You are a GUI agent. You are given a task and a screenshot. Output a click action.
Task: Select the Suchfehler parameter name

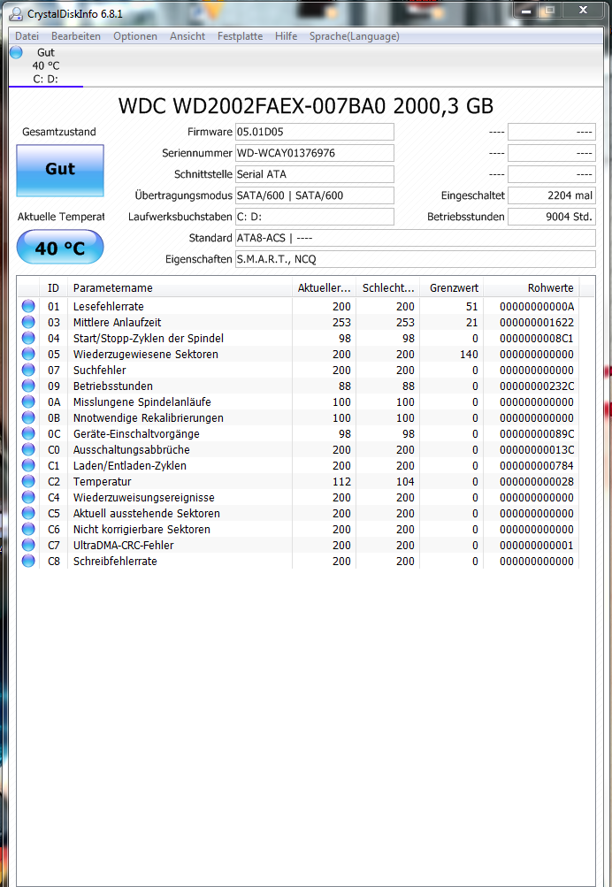tap(100, 370)
